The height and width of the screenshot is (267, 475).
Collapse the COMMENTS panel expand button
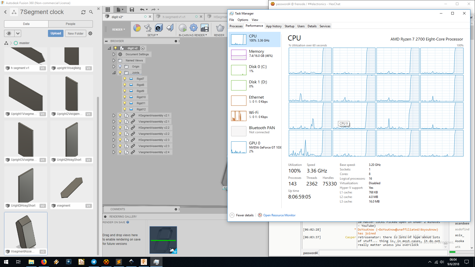176,209
